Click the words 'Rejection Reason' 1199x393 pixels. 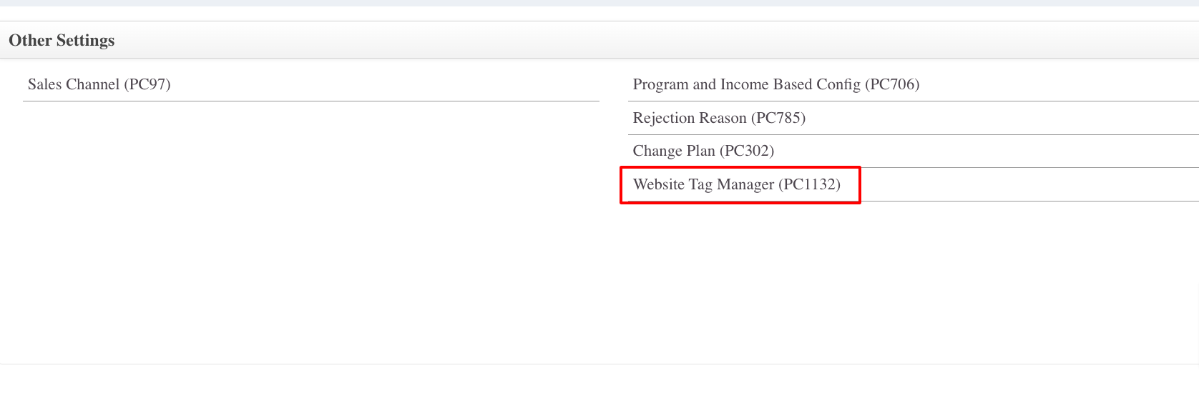[x=690, y=118]
